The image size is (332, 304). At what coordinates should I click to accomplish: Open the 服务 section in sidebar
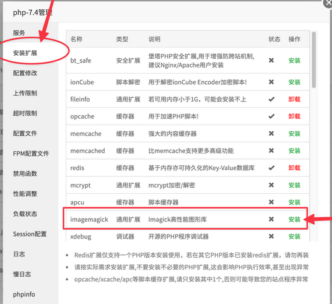19,33
